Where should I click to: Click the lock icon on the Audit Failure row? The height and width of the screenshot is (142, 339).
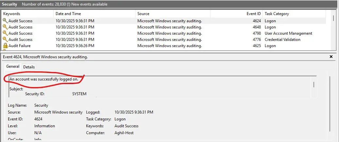click(x=5, y=46)
